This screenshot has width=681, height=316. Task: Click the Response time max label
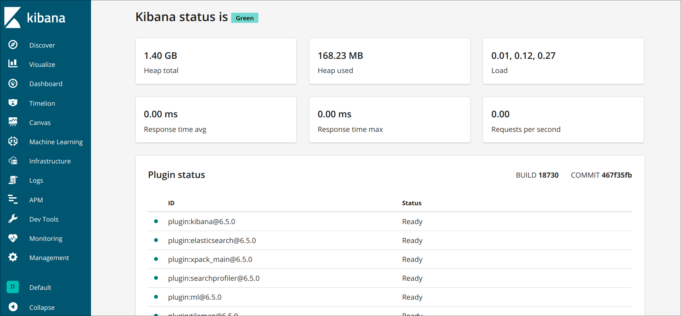tap(350, 129)
